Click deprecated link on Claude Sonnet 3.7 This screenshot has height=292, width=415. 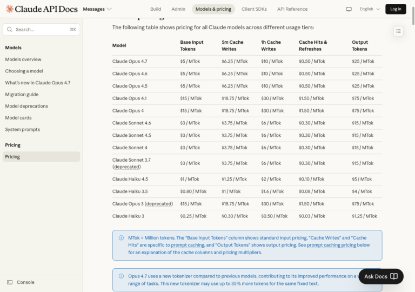click(x=126, y=167)
